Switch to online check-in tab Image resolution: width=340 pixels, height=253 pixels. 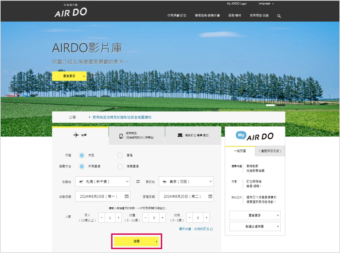point(137,136)
